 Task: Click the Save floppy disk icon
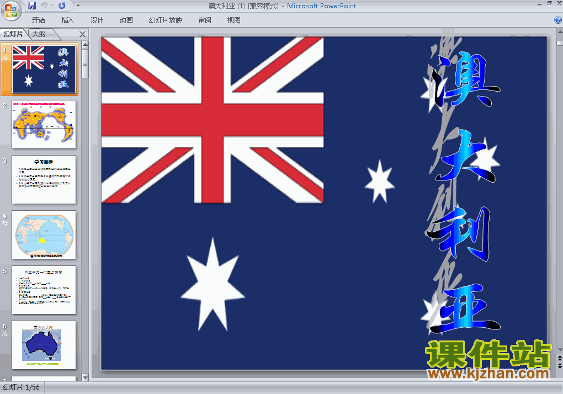32,6
